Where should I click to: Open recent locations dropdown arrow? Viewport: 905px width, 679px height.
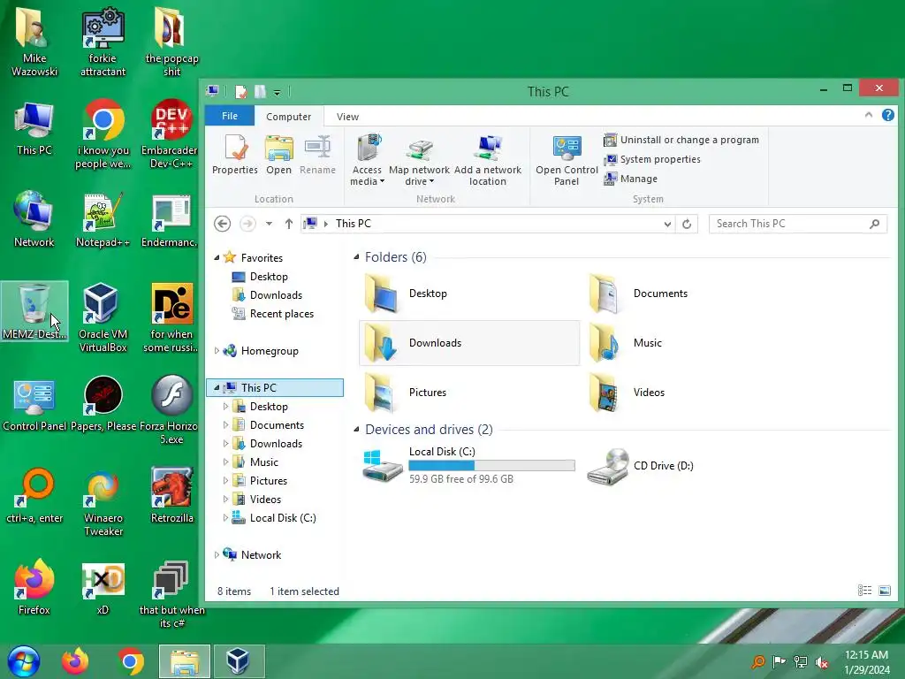(269, 224)
